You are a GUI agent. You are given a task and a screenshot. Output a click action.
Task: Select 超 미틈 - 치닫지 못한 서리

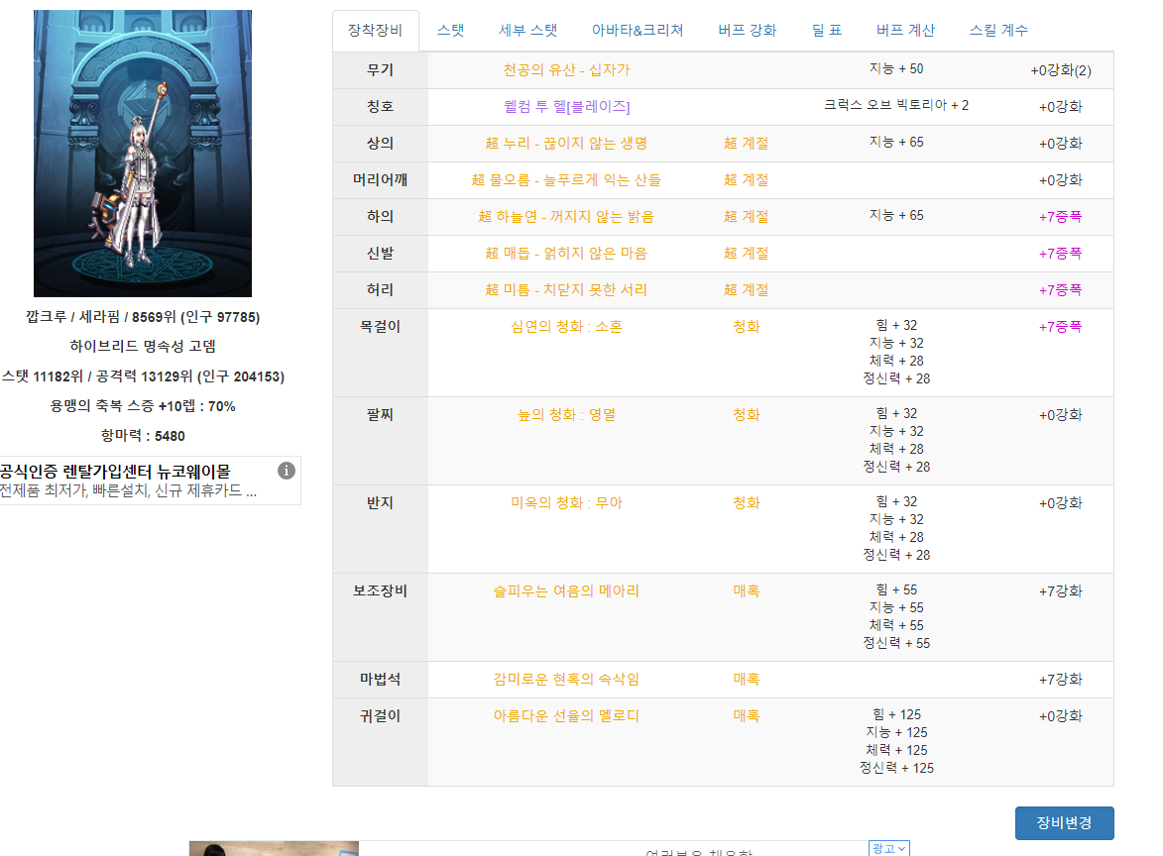coord(566,289)
